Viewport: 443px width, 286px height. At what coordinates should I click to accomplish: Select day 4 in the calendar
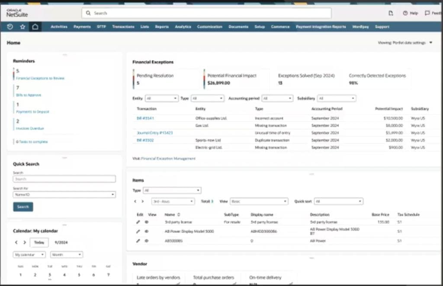(64, 275)
